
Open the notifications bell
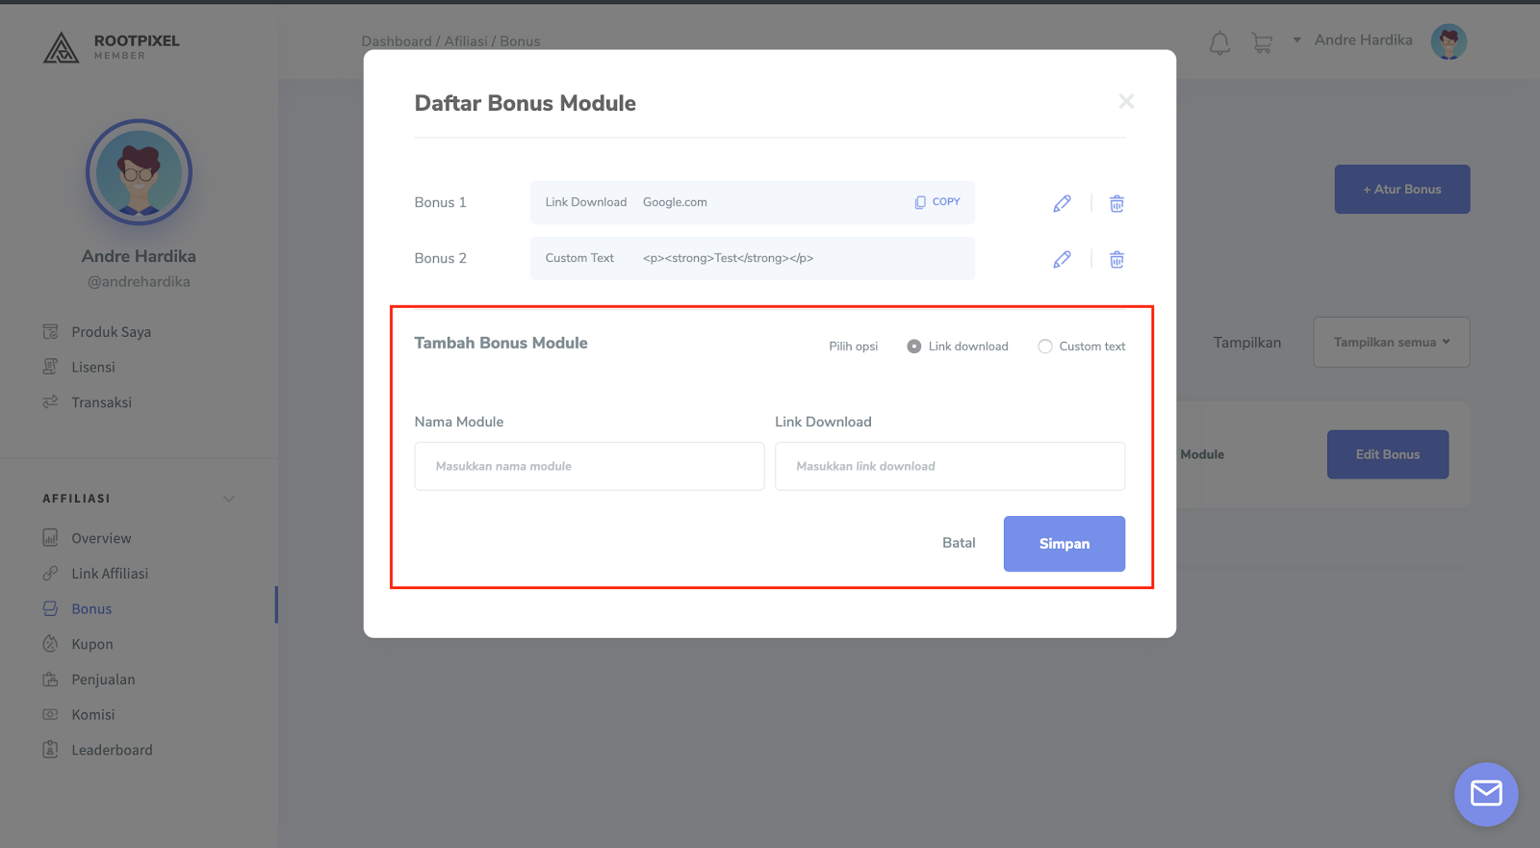pyautogui.click(x=1219, y=42)
